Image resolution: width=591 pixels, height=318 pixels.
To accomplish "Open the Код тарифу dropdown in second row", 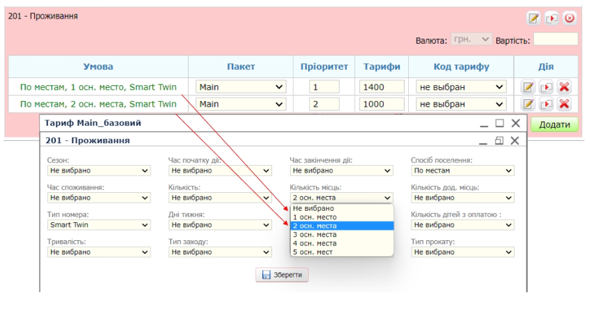I will coord(460,104).
